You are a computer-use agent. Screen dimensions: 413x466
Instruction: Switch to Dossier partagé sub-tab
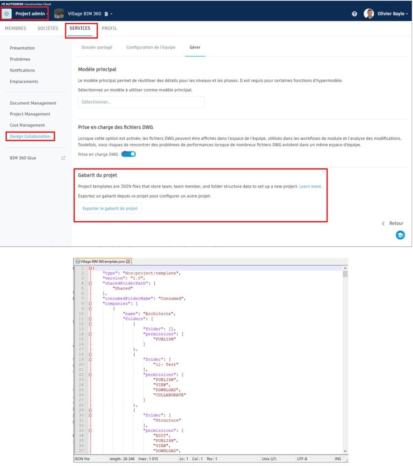tap(97, 47)
